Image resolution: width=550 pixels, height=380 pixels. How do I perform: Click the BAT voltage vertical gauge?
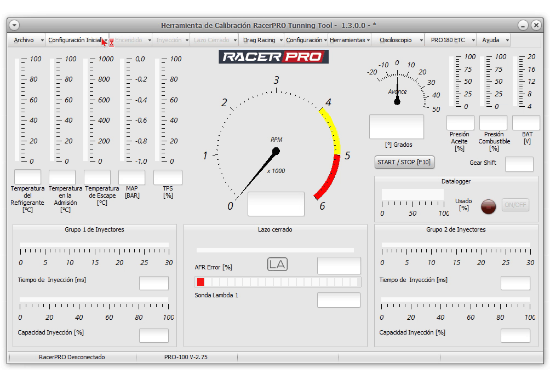click(515, 82)
